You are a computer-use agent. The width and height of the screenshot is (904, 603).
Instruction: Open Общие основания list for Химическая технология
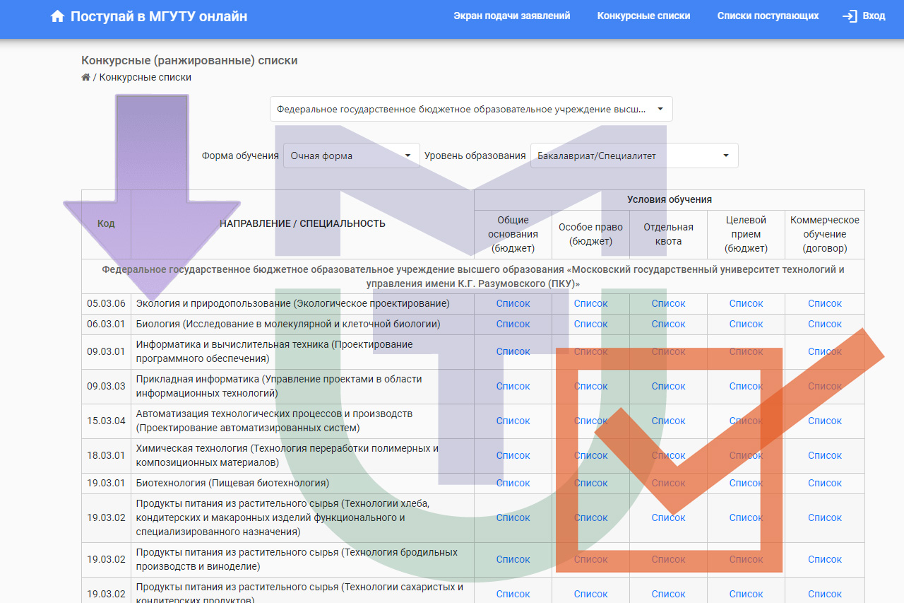tap(513, 455)
